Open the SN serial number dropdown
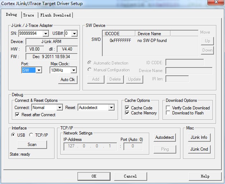 (x=46, y=34)
